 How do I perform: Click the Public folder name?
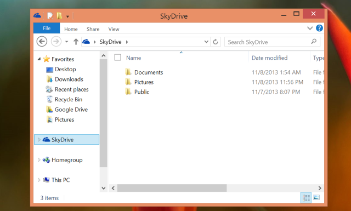[141, 92]
